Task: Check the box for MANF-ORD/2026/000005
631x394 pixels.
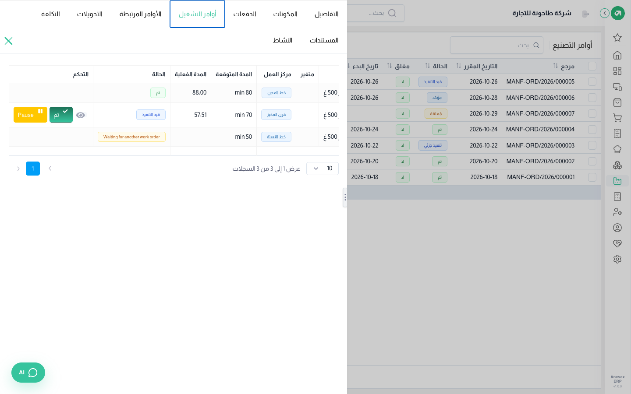Action: click(x=592, y=82)
